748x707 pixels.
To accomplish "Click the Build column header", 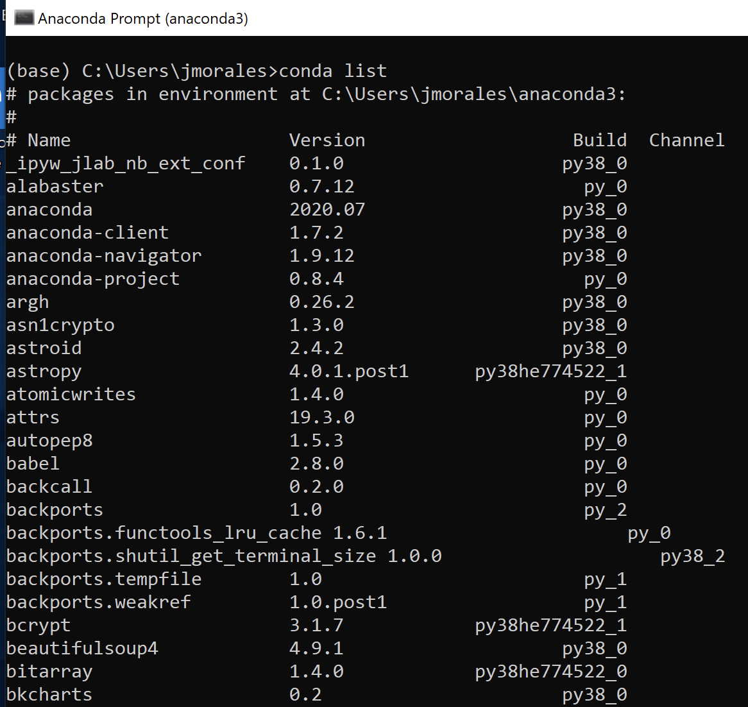I will (x=600, y=140).
